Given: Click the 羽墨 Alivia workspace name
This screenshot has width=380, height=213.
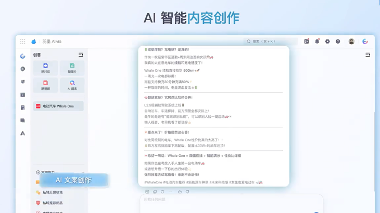Looking at the screenshot, I should pyautogui.click(x=52, y=42).
